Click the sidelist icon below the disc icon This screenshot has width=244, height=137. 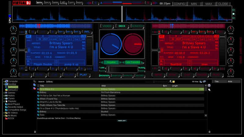tap(209, 90)
